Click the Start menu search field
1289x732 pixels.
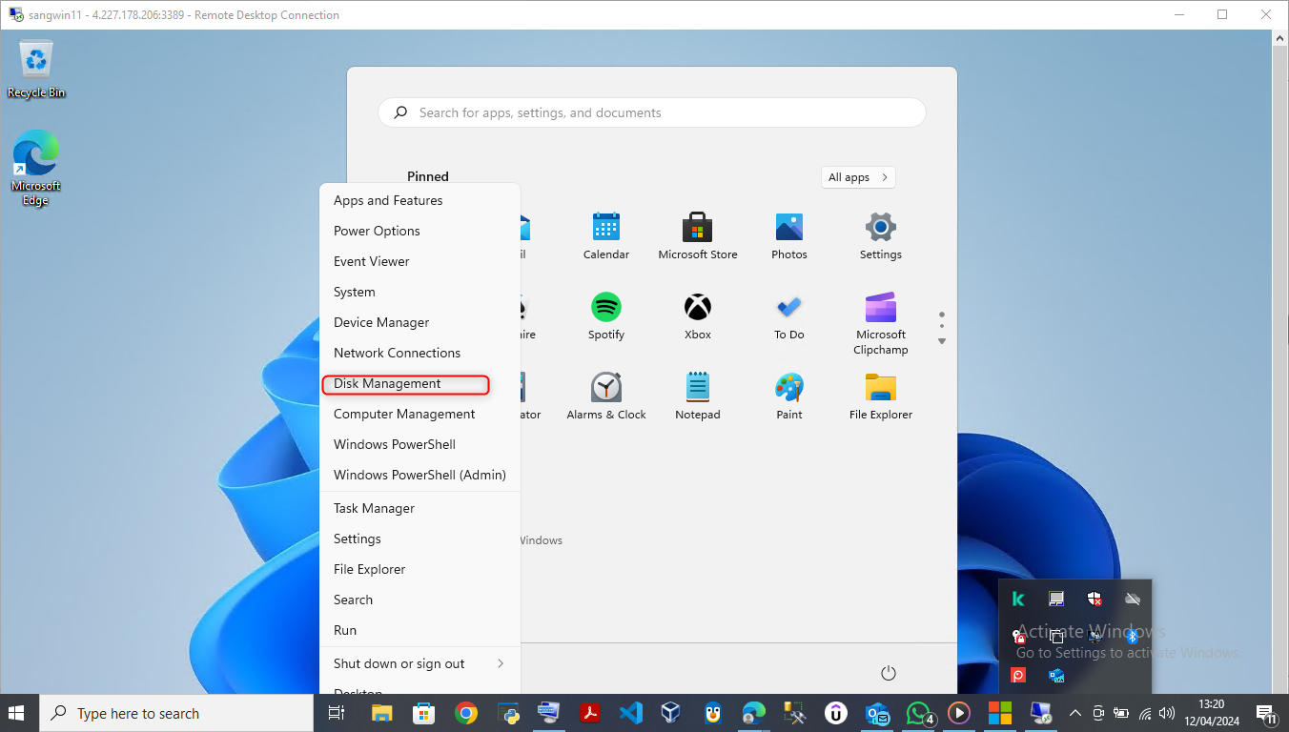652,112
